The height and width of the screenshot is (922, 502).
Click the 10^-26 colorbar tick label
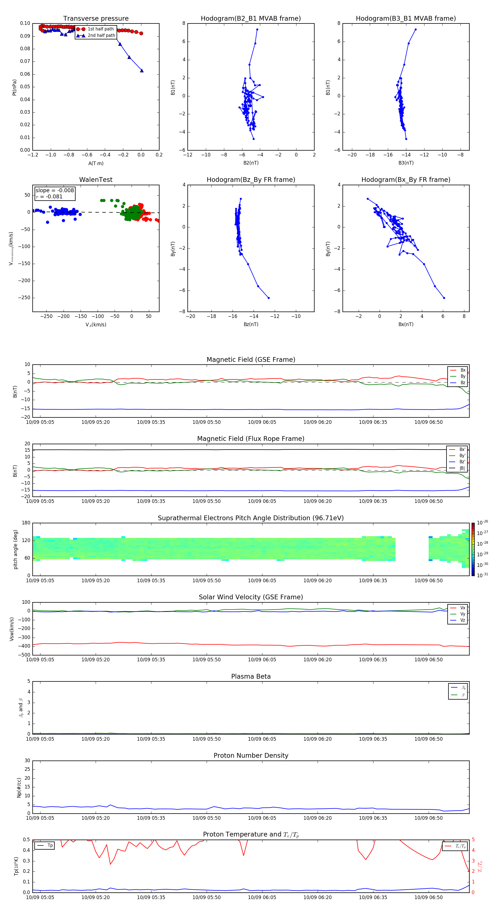pos(482,522)
